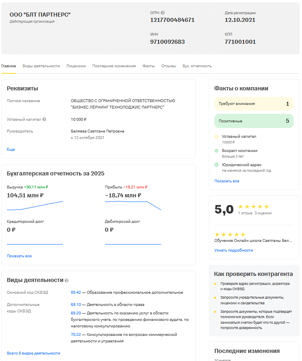302x361 pixels.
Task: Click the revenue value 104,51 млн ₽
Action: (25, 195)
